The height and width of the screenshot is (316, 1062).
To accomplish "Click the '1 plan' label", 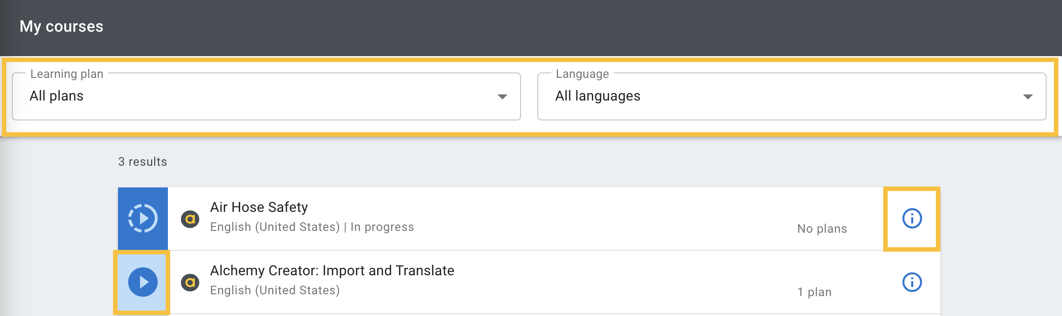I will click(x=814, y=292).
